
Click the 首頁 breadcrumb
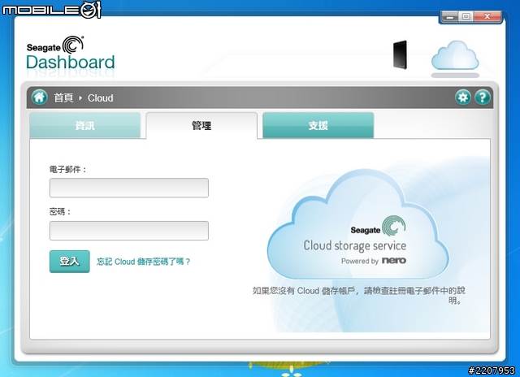[63, 97]
